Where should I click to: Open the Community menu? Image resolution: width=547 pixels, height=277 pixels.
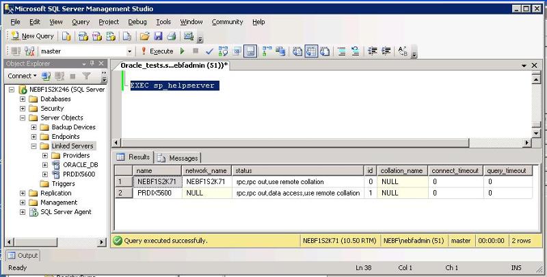227,22
